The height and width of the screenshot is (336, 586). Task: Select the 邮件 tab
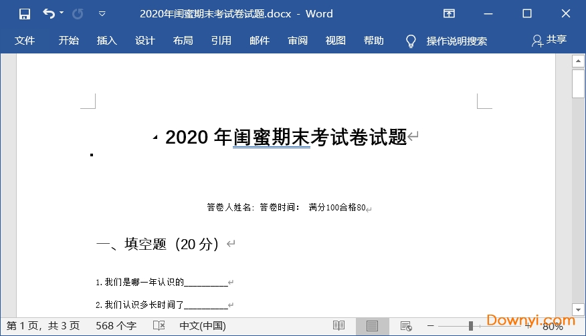(260, 40)
